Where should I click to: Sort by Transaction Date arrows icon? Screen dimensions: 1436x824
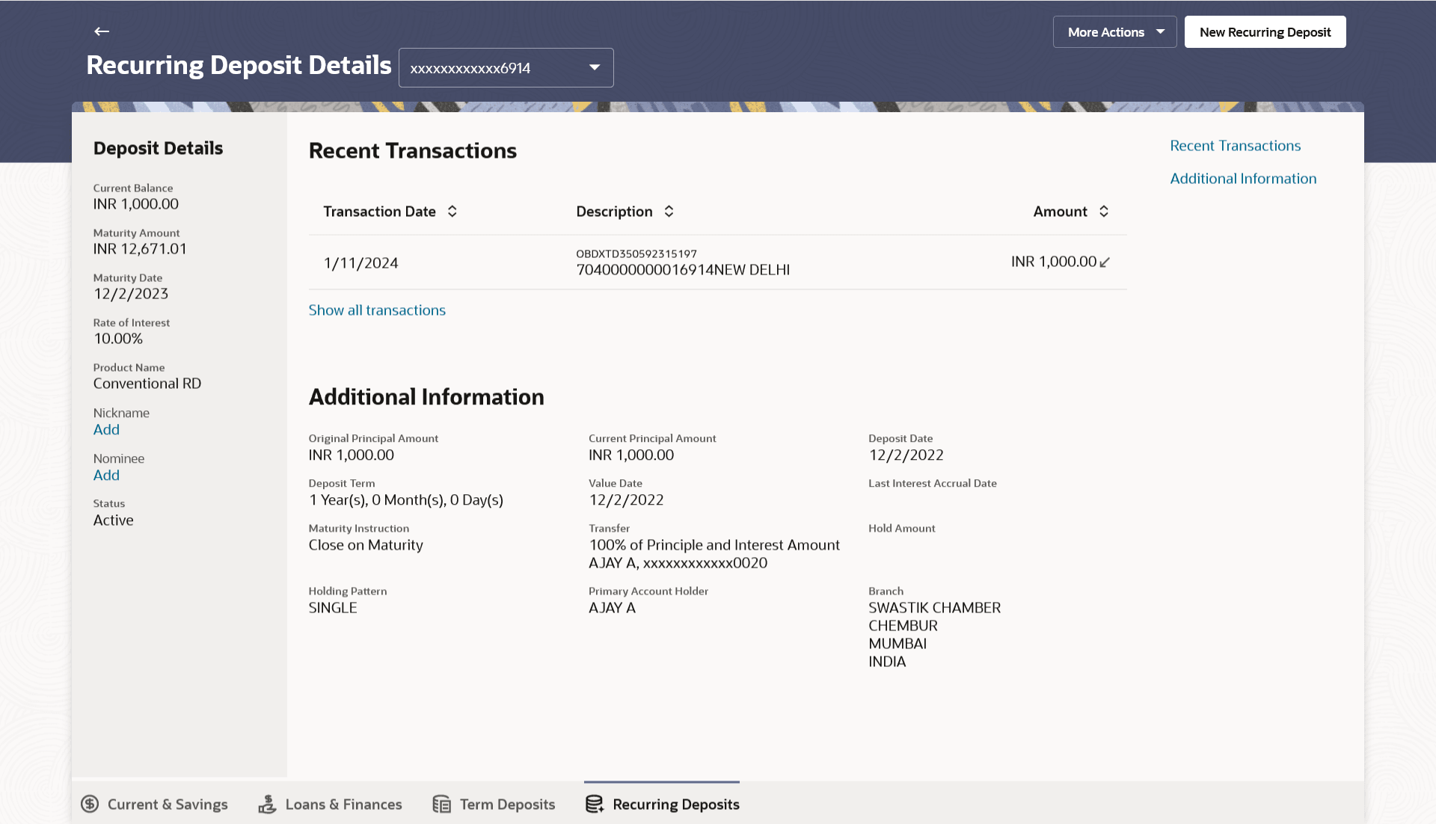pos(452,212)
